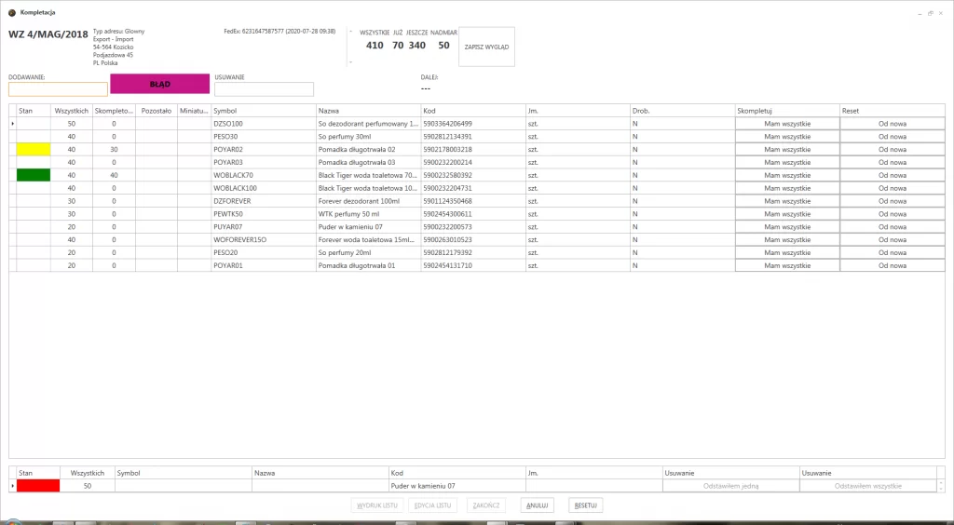Select name cell So perfumy 20ml
The image size is (954, 525).
368,253
